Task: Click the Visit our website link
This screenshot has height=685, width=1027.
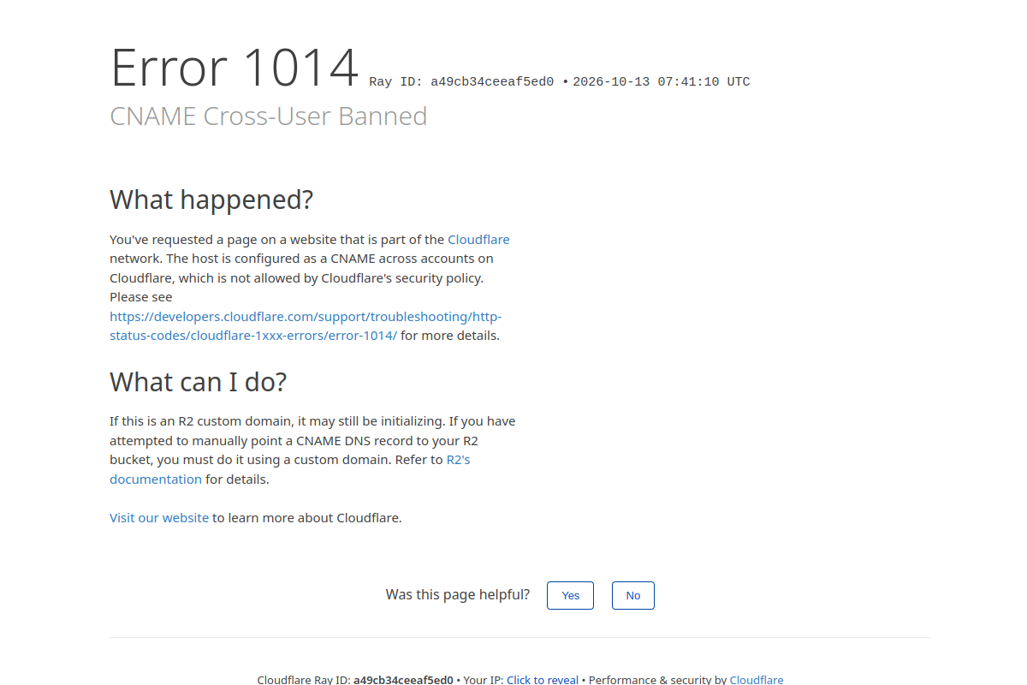Action: tap(159, 518)
